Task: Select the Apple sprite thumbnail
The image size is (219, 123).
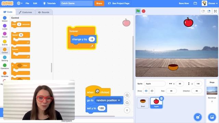Action: [156, 103]
